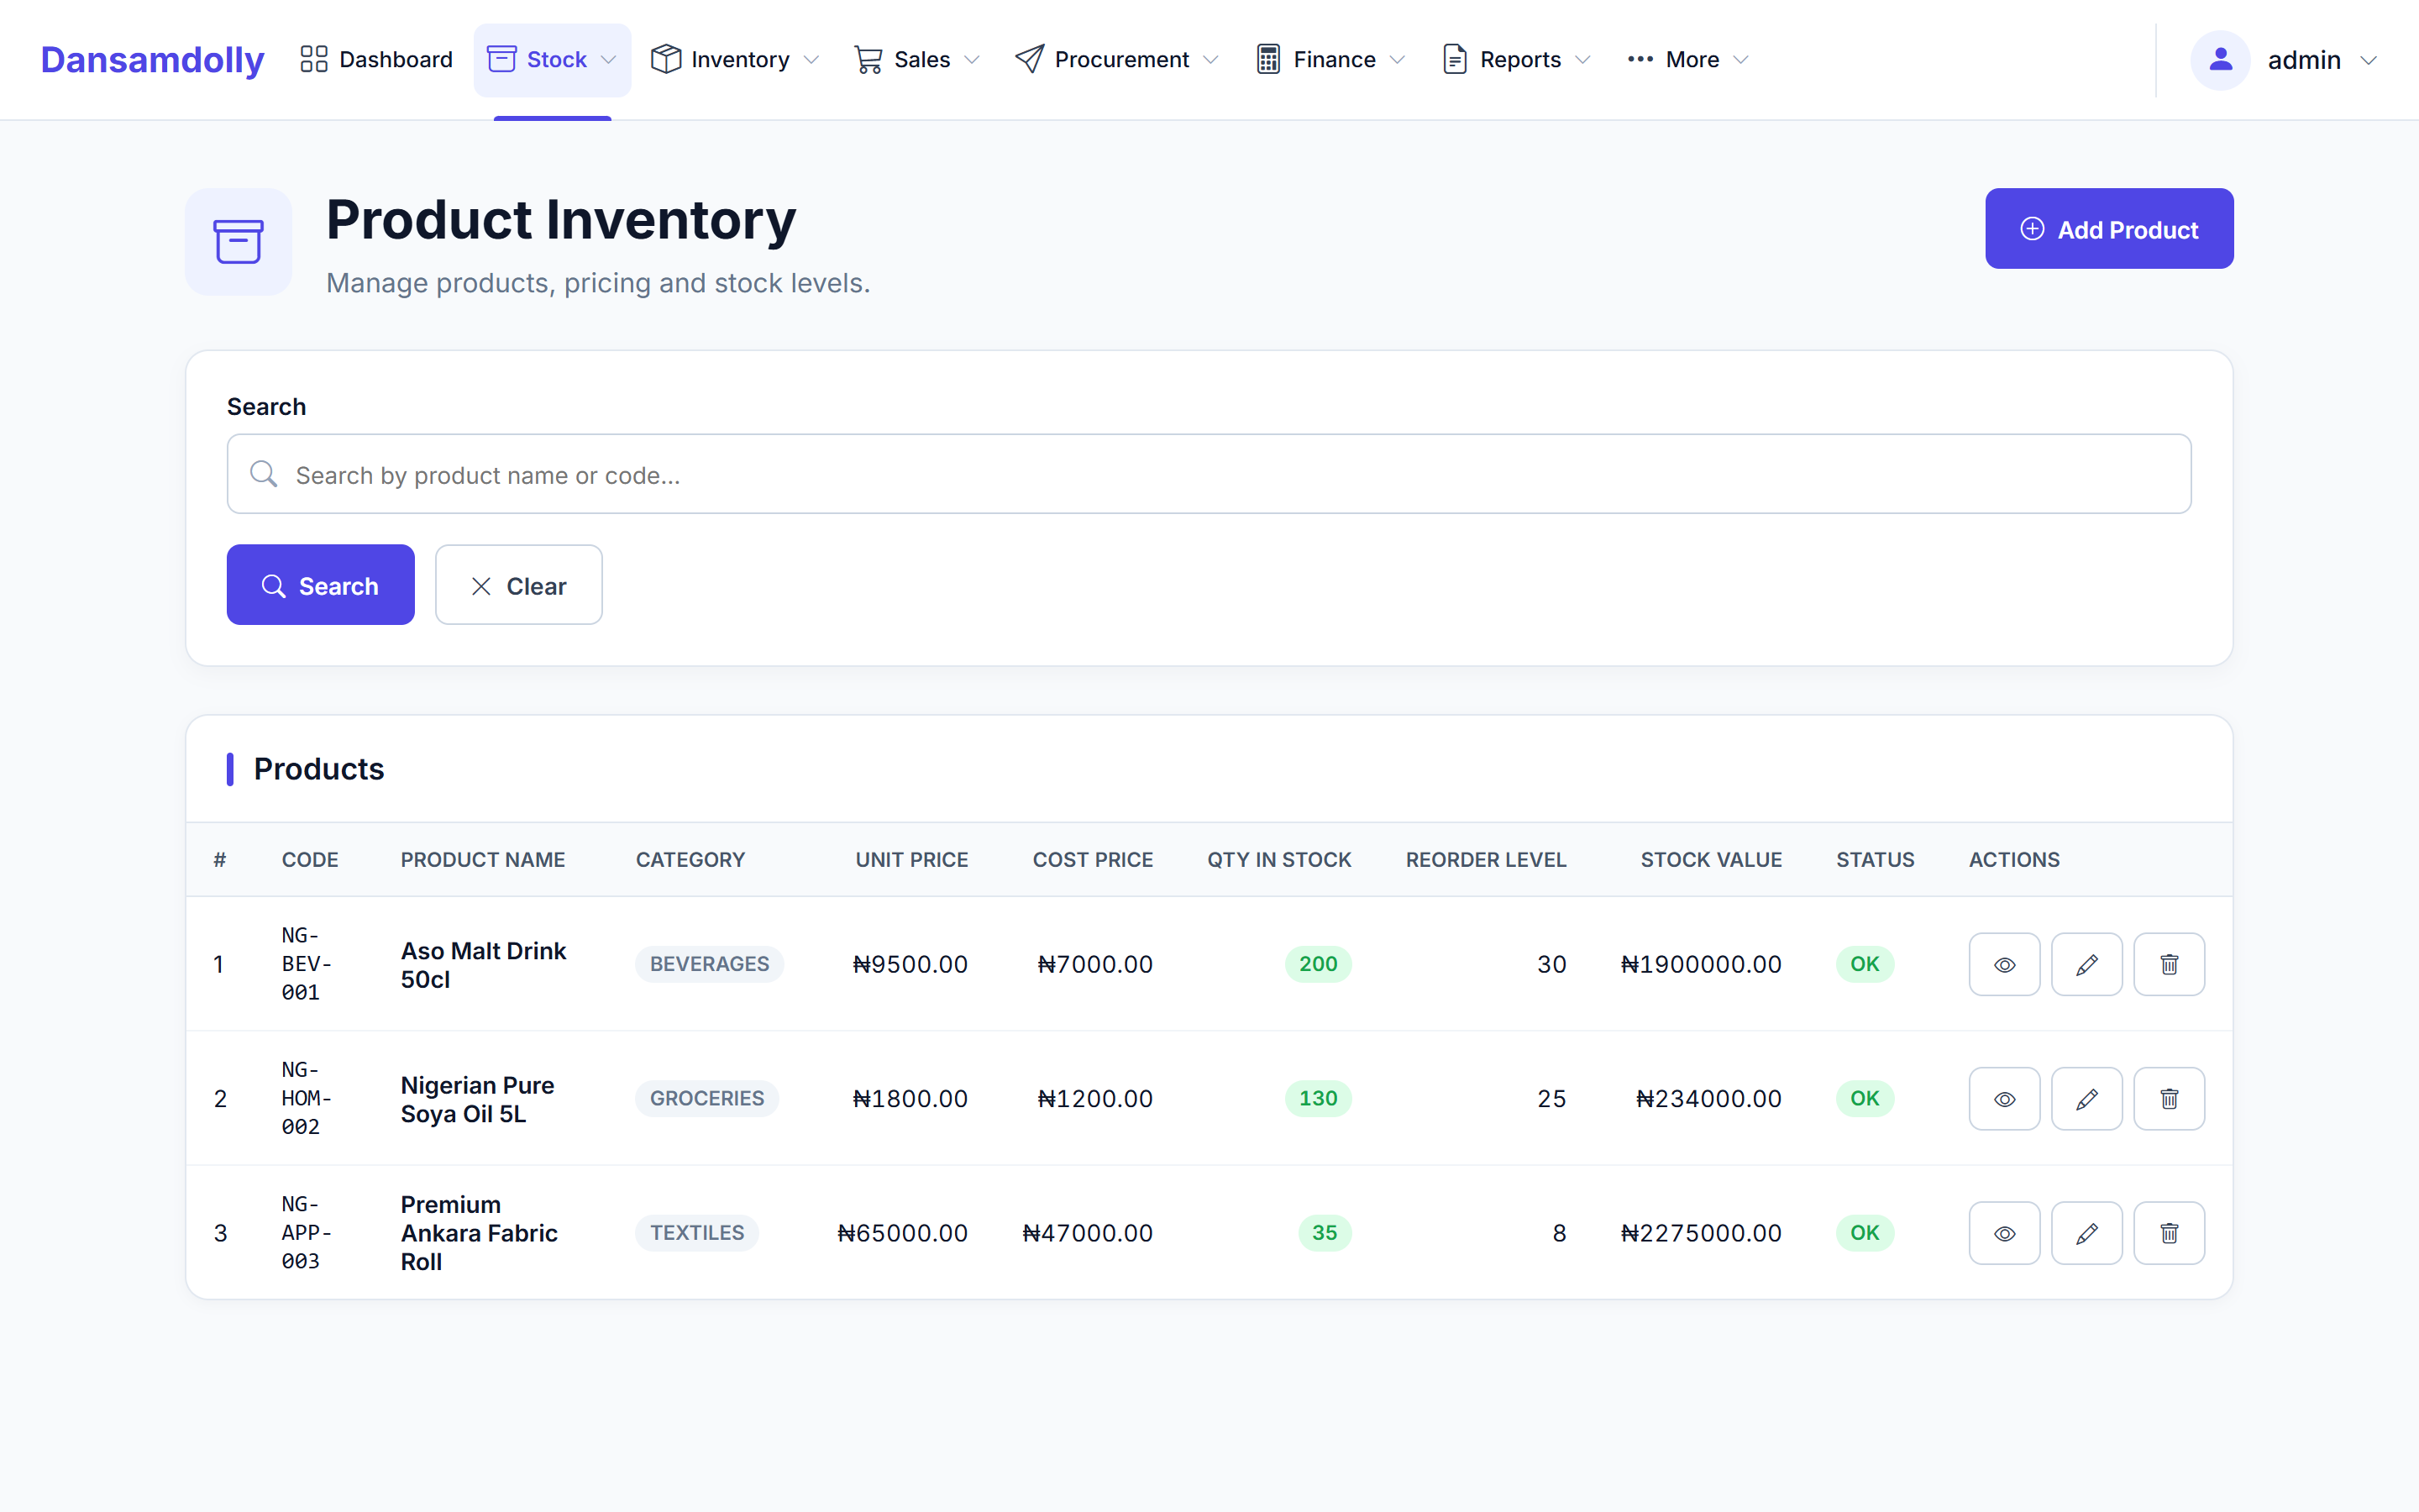Click the TEXTILES category badge

(696, 1233)
